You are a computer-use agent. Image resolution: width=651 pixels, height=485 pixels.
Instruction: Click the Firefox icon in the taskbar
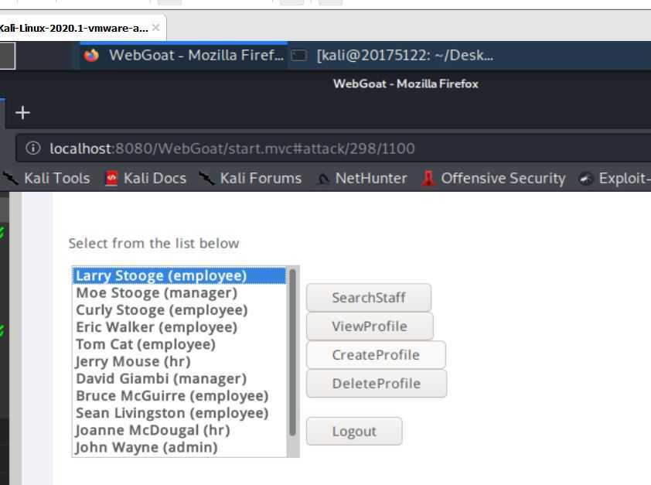(x=91, y=55)
